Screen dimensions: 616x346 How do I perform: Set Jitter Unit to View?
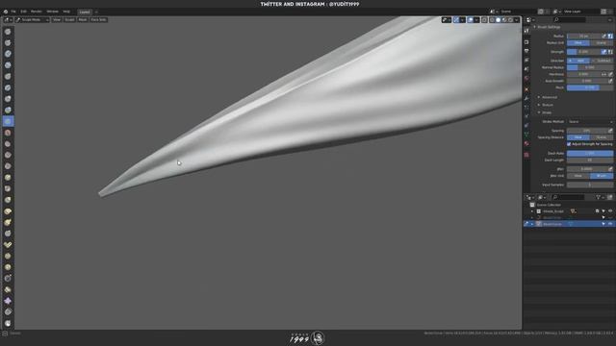coord(578,176)
